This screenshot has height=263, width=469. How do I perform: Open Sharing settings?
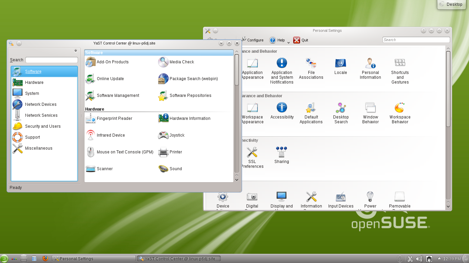282,155
